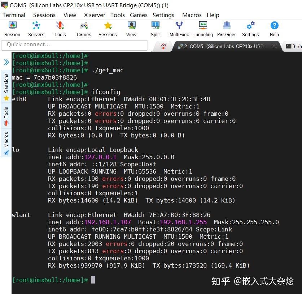The height and width of the screenshot is (294, 302).
Task: Open the Packages installer
Action: coord(227,28)
